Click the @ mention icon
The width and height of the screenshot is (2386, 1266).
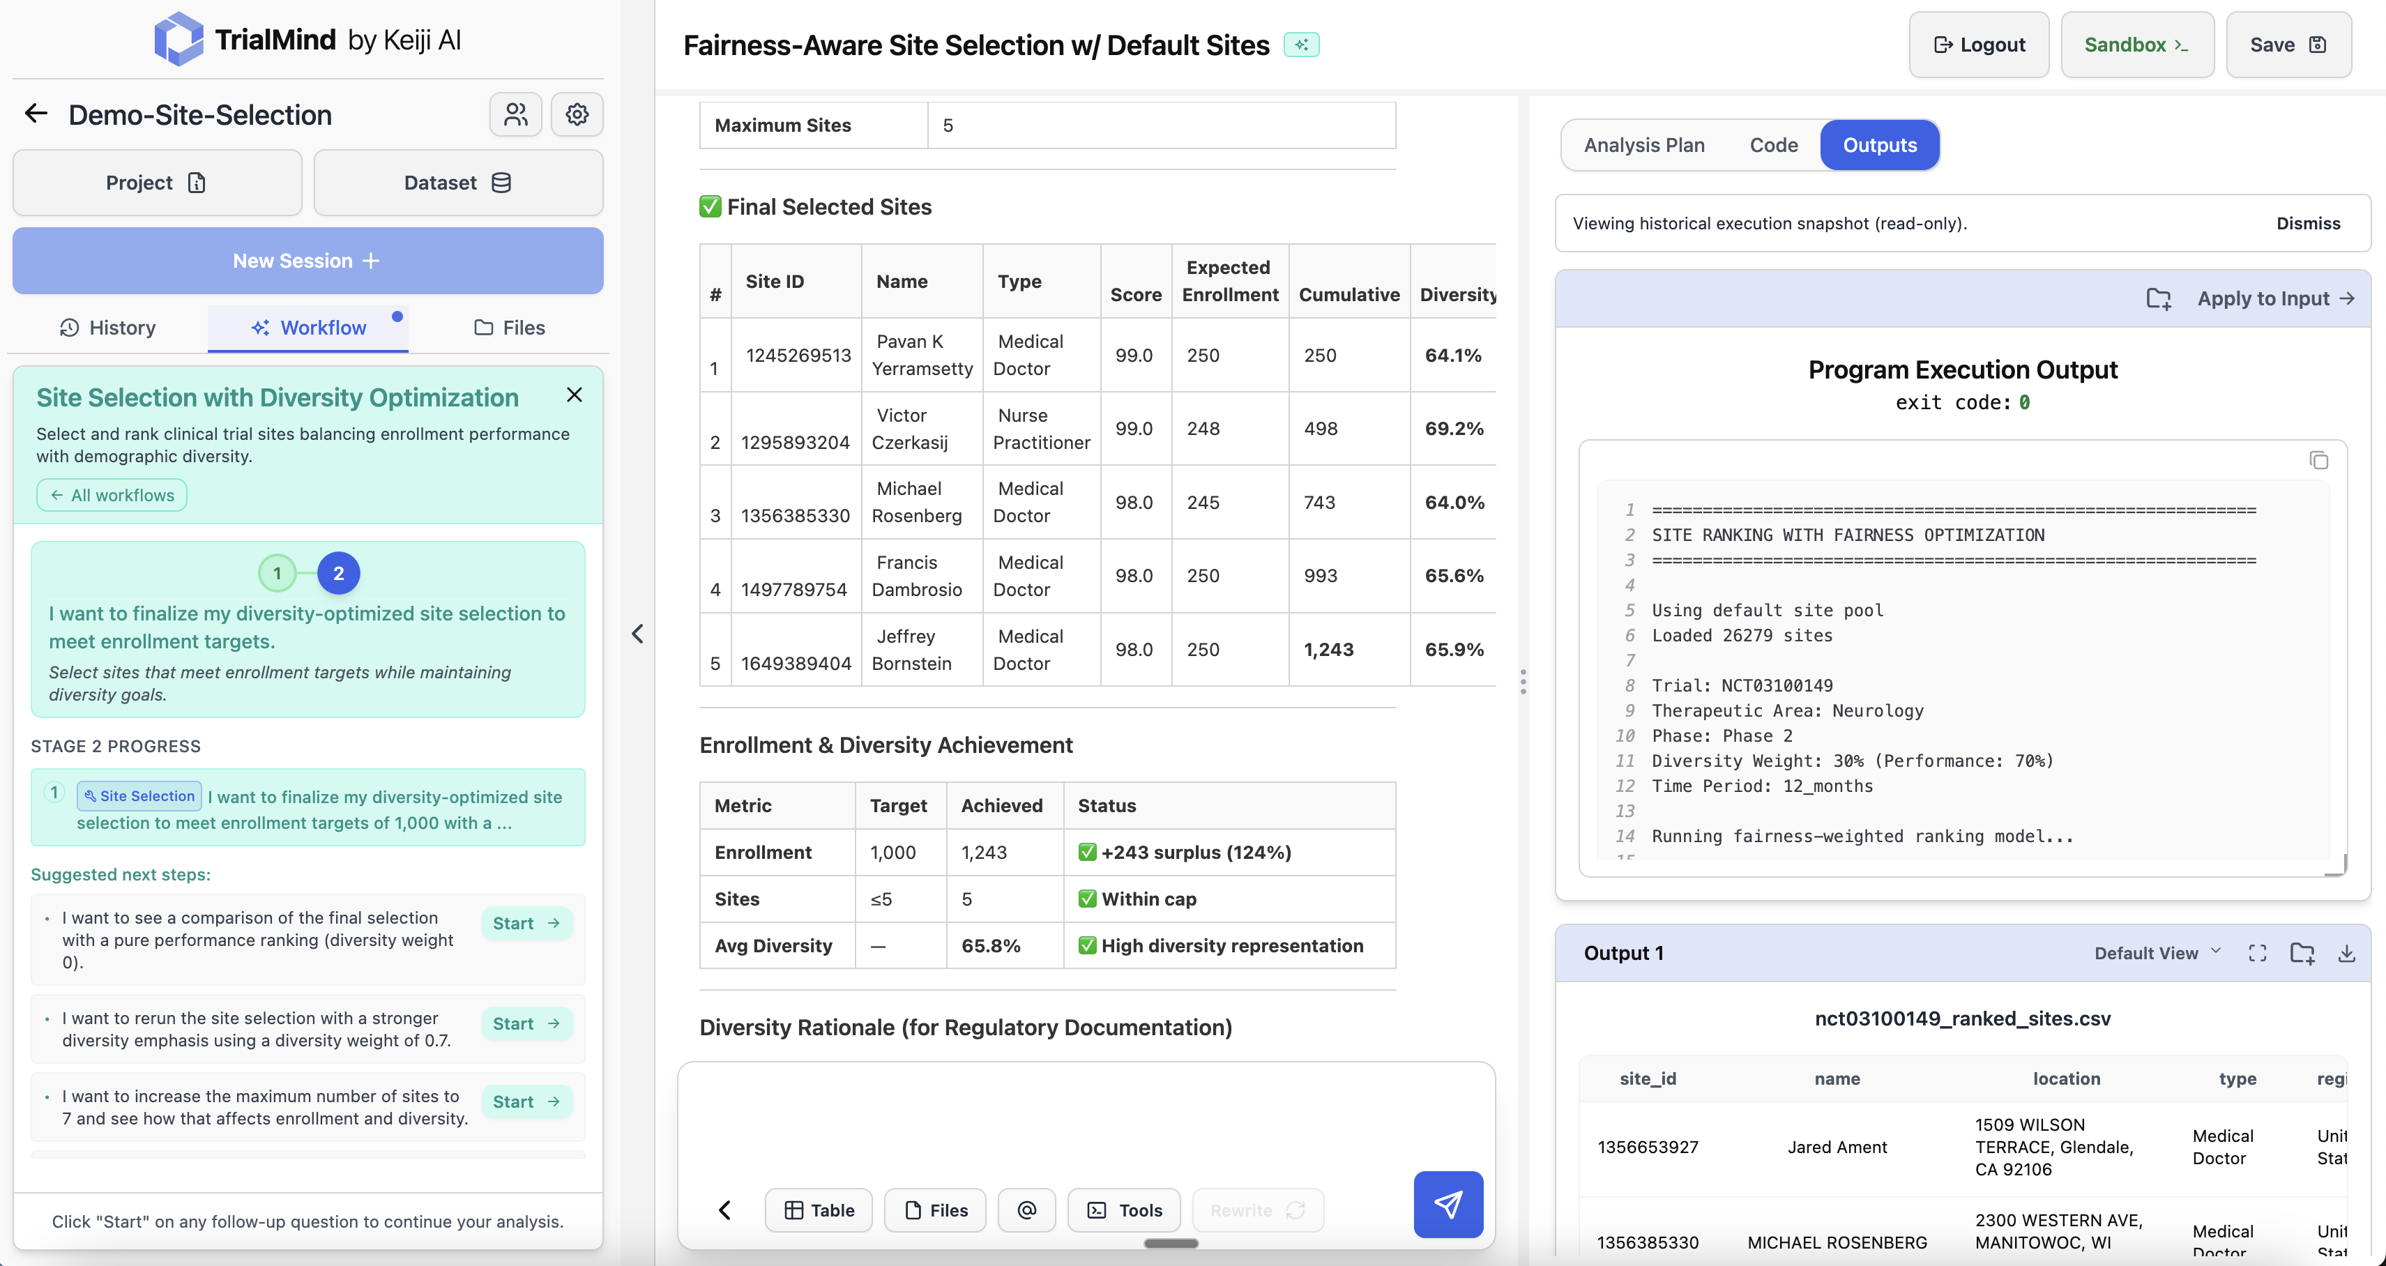[1026, 1210]
